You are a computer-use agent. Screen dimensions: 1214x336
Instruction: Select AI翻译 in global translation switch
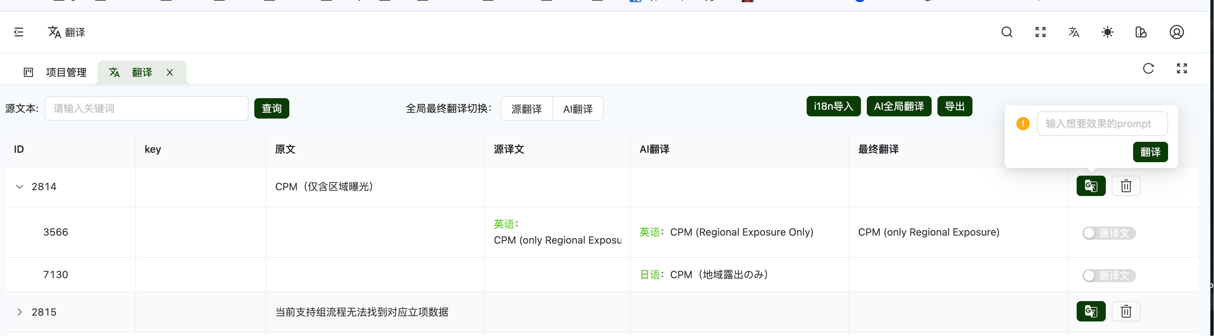click(x=577, y=109)
